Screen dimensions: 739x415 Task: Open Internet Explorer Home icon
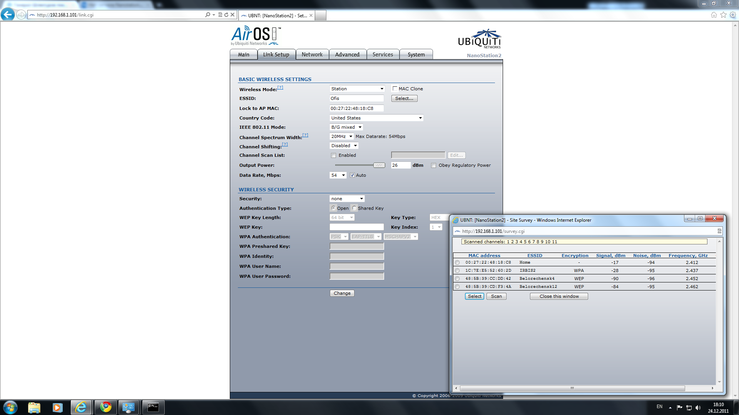[714, 15]
